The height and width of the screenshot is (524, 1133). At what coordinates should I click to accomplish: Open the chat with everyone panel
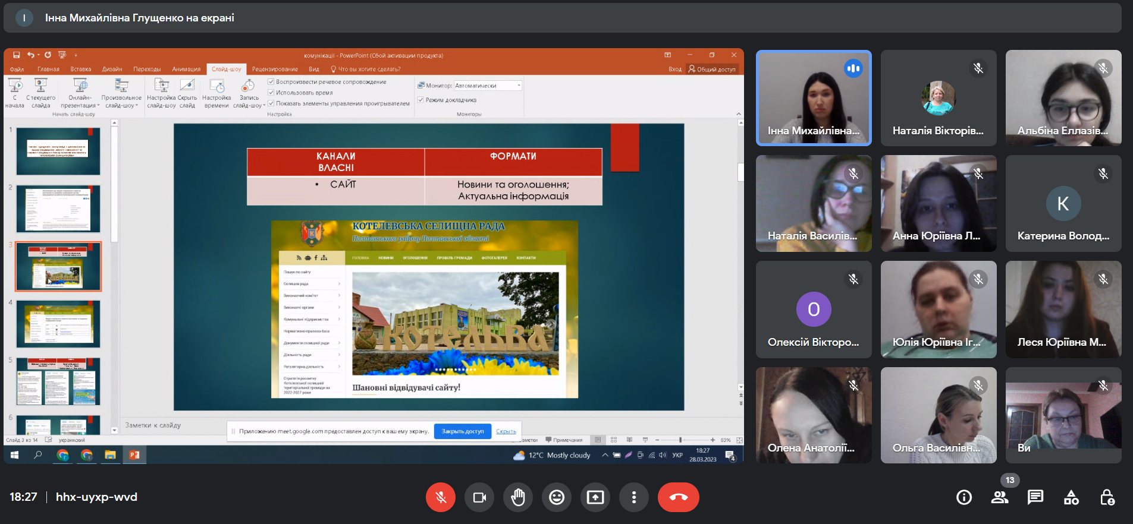(x=1035, y=497)
